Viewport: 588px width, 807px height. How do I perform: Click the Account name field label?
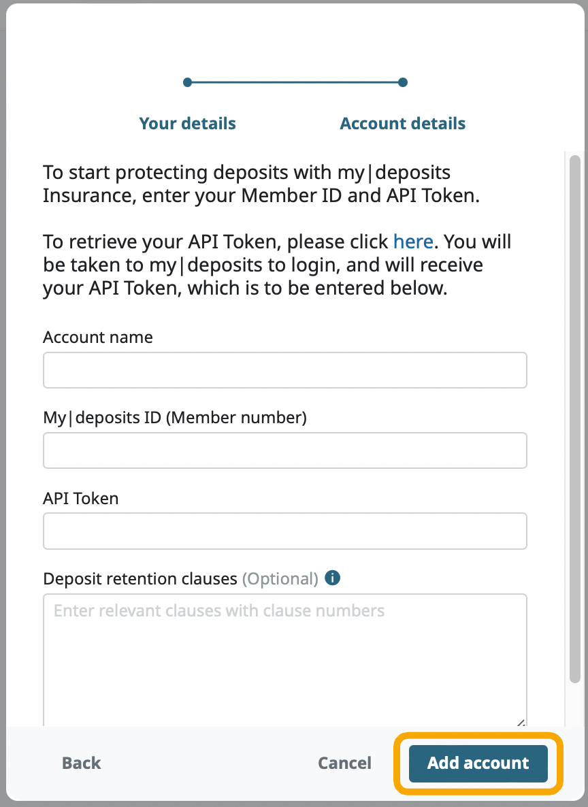point(98,337)
